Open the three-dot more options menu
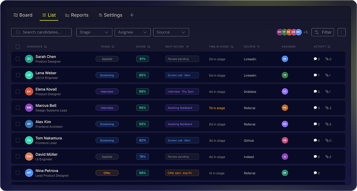 click(341, 32)
